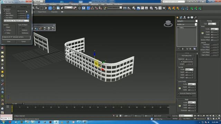Screen dimensions: 221x124
Task: Toggle the Percent Snap icon
Action: click(x=96, y=8)
